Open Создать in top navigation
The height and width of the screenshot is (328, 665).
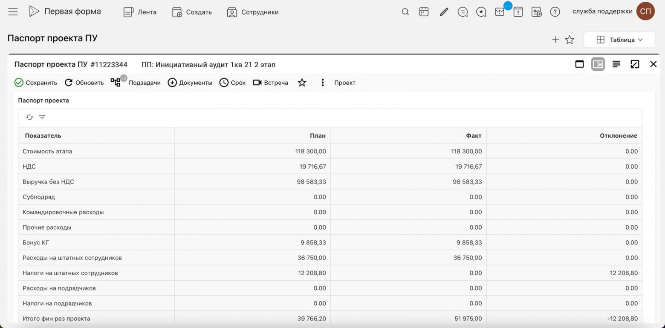pyautogui.click(x=192, y=12)
